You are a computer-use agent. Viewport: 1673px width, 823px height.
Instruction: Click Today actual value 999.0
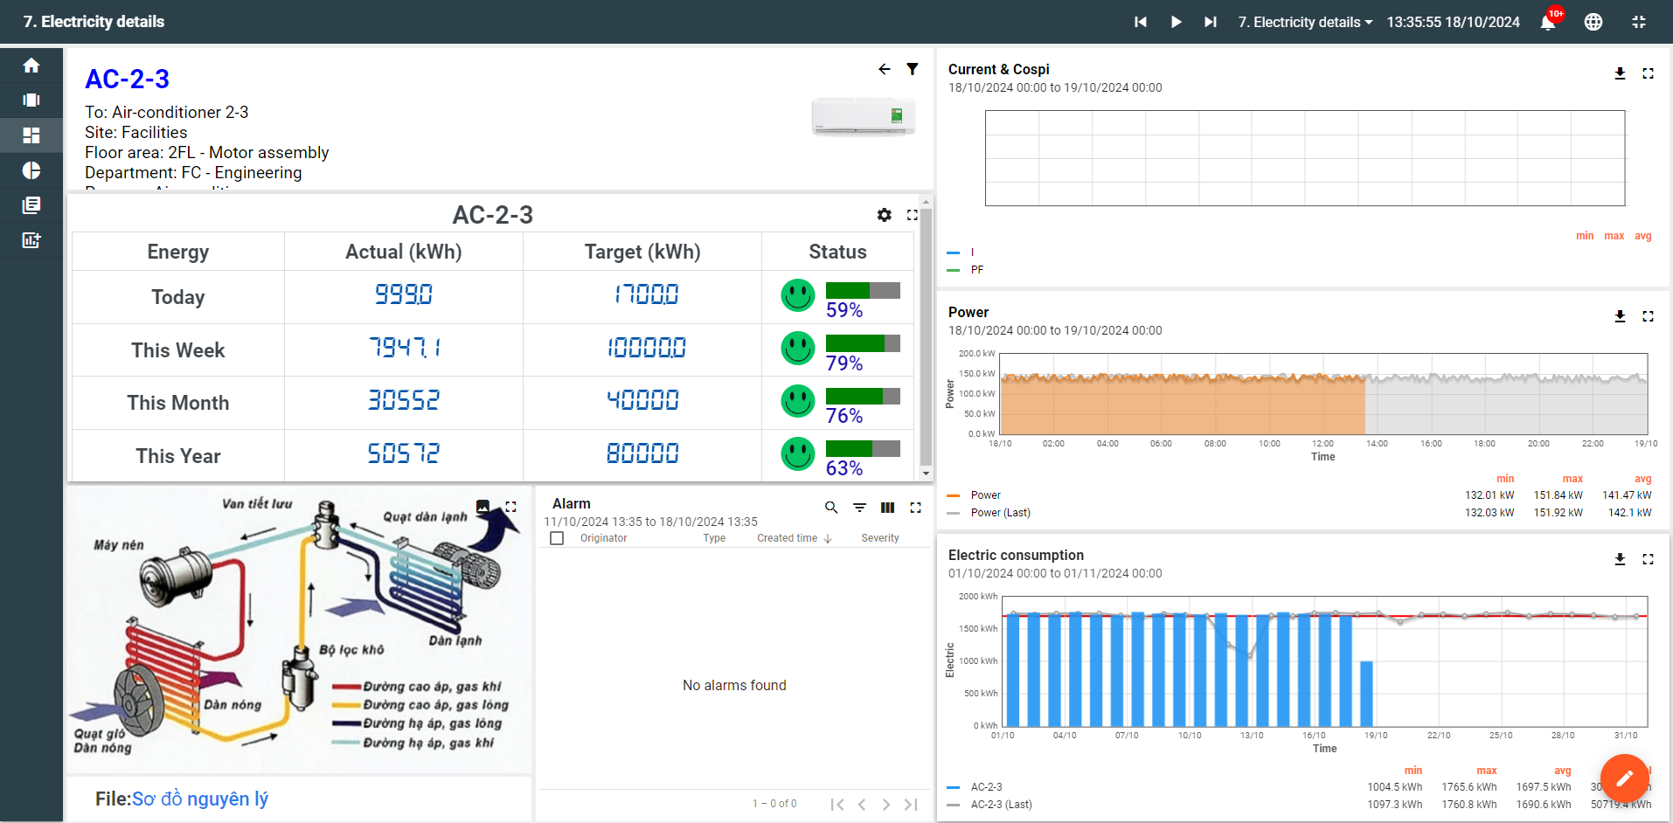[x=403, y=294]
